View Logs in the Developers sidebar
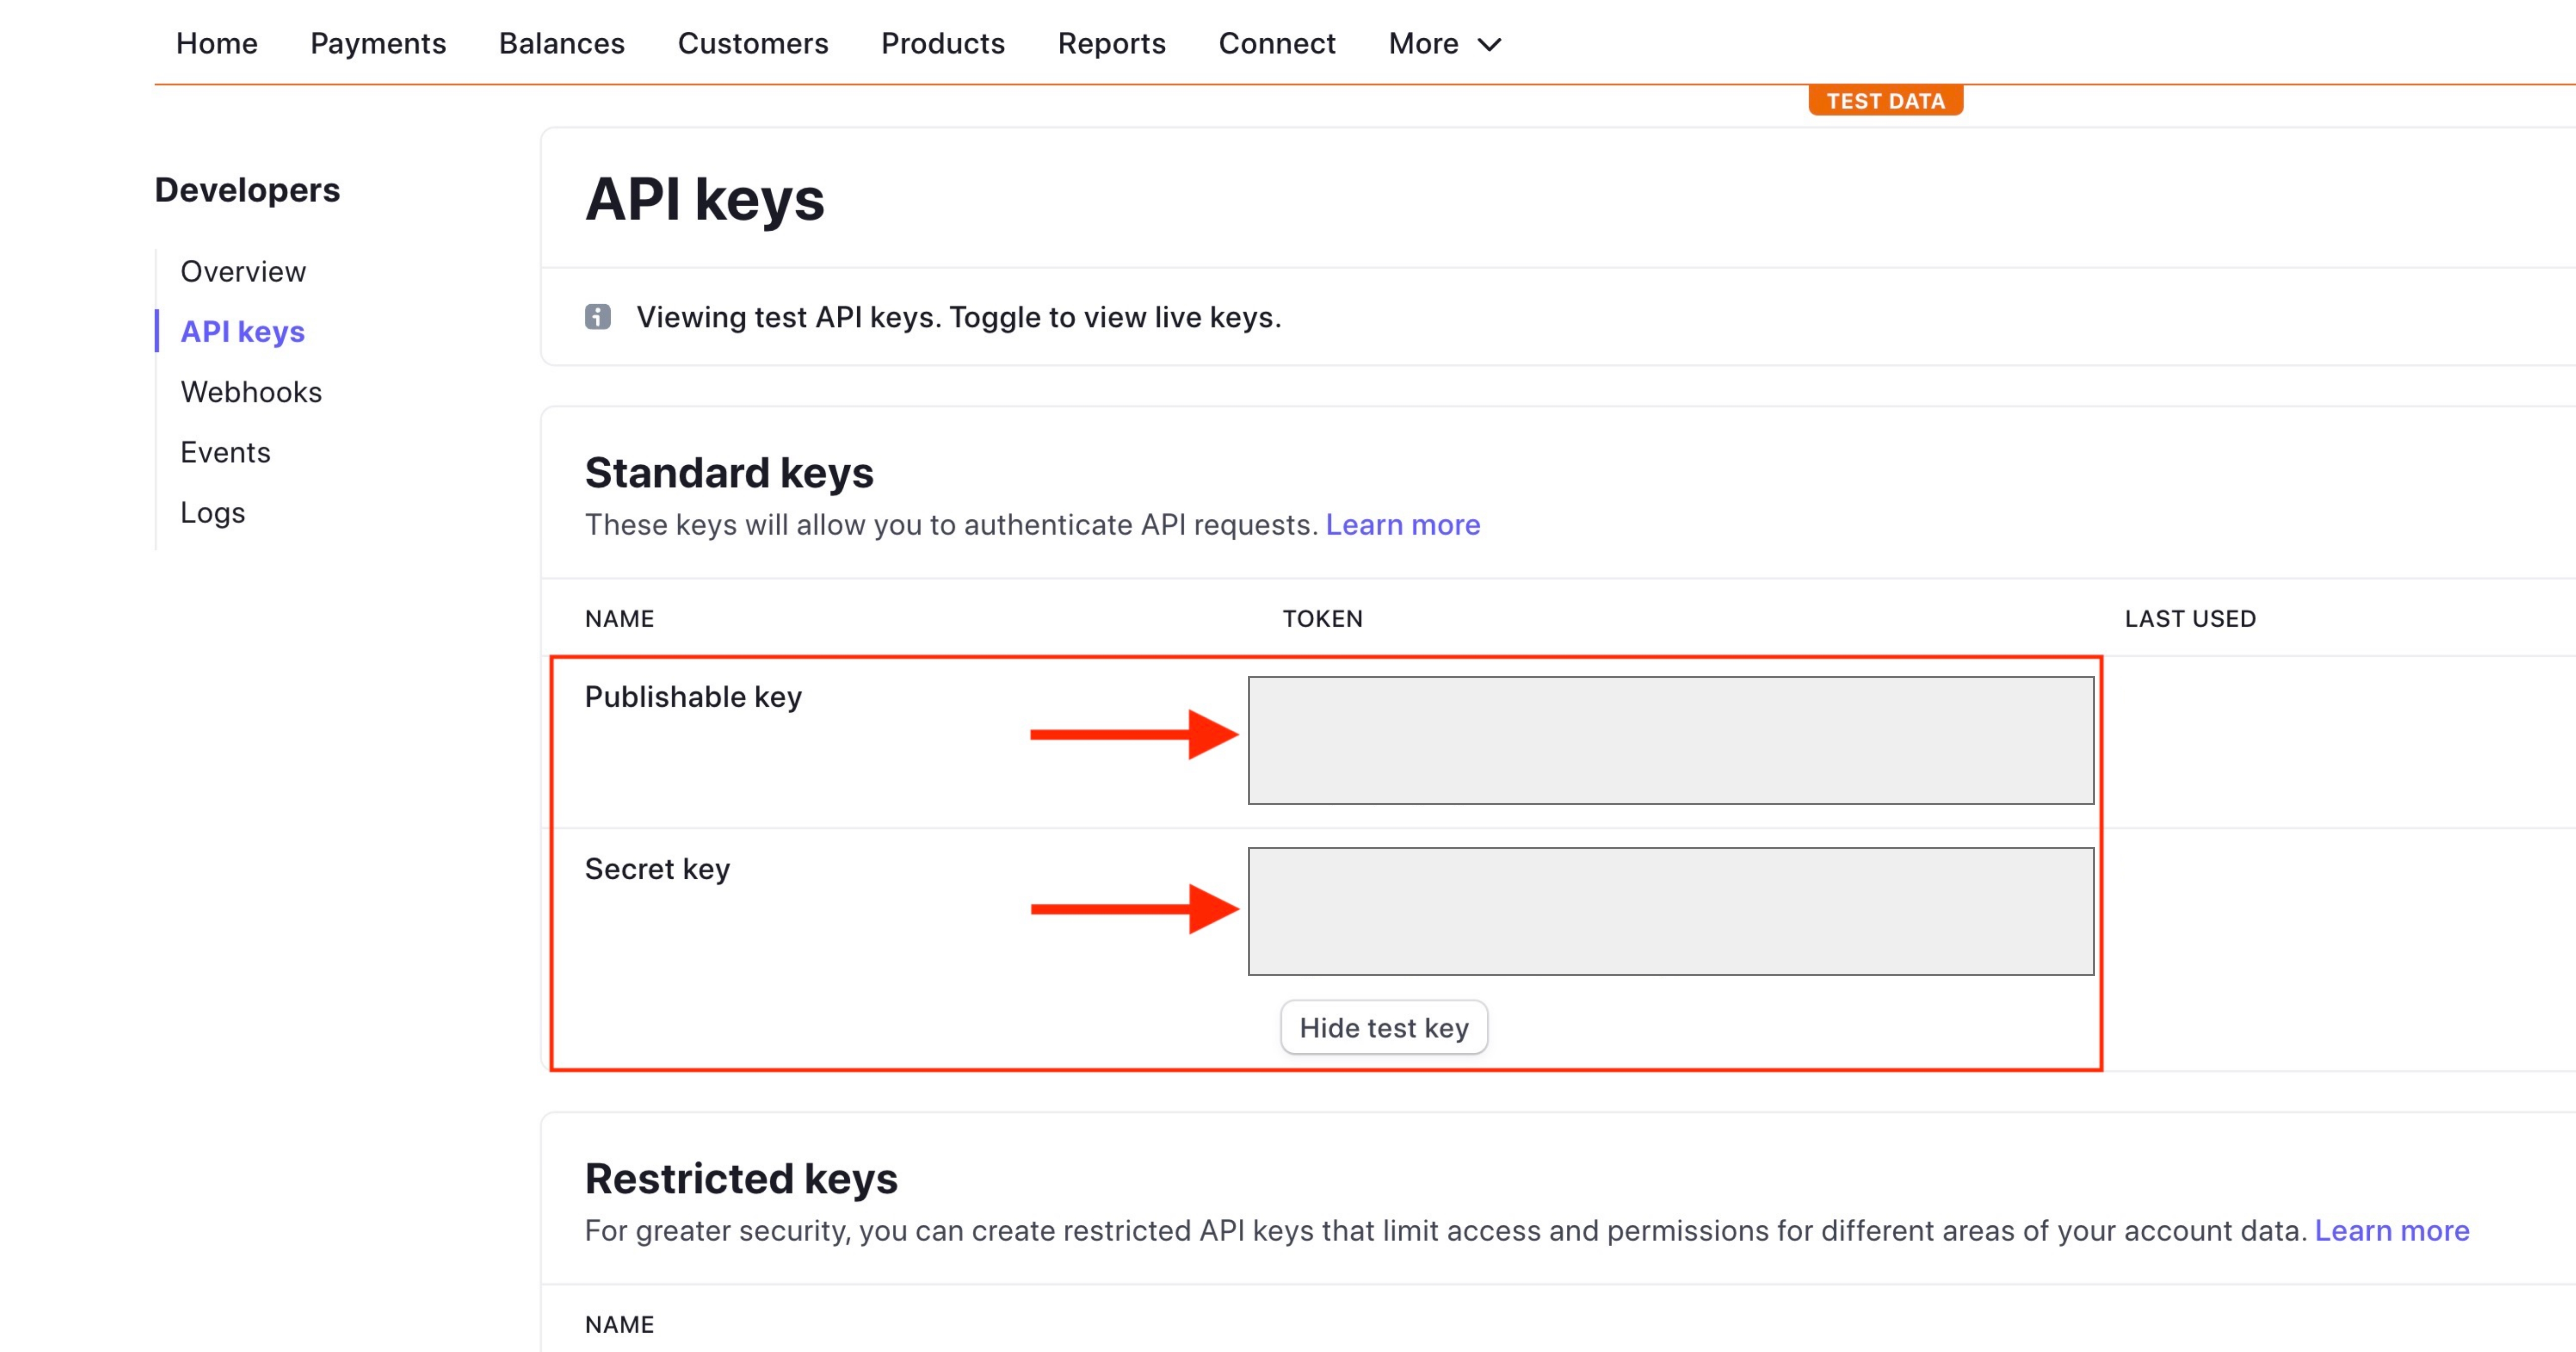This screenshot has width=2576, height=1352. coord(212,512)
